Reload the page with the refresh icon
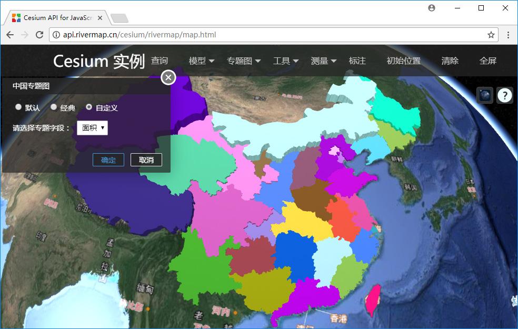 tap(39, 35)
